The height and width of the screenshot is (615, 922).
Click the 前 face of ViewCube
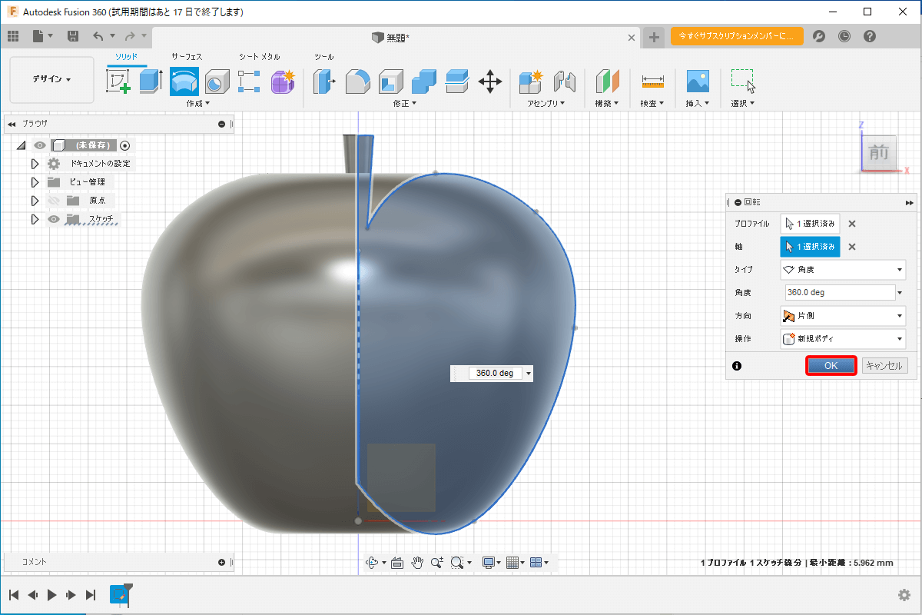(878, 153)
